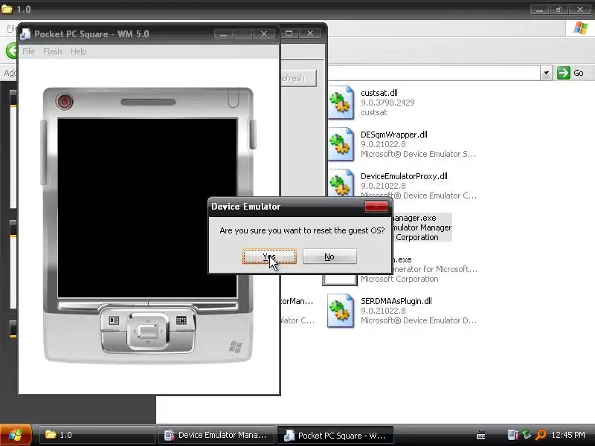The height and width of the screenshot is (446, 595).
Task: Click the D-pad up arrow on device
Action: 147,320
